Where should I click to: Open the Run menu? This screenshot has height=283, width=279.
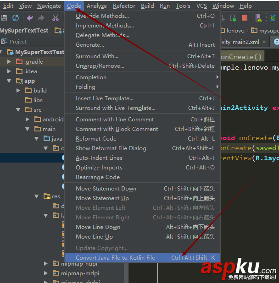165,6
